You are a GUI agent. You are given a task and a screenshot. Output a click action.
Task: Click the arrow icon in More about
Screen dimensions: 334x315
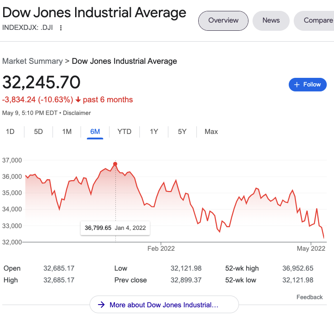[101, 305]
